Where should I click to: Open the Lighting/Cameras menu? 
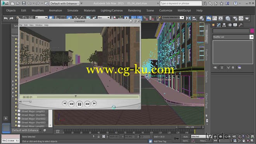tap(112, 10)
